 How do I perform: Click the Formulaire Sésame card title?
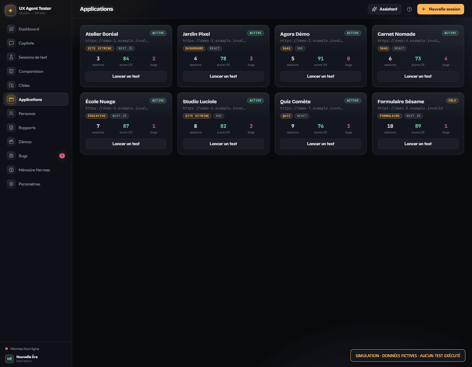(401, 102)
